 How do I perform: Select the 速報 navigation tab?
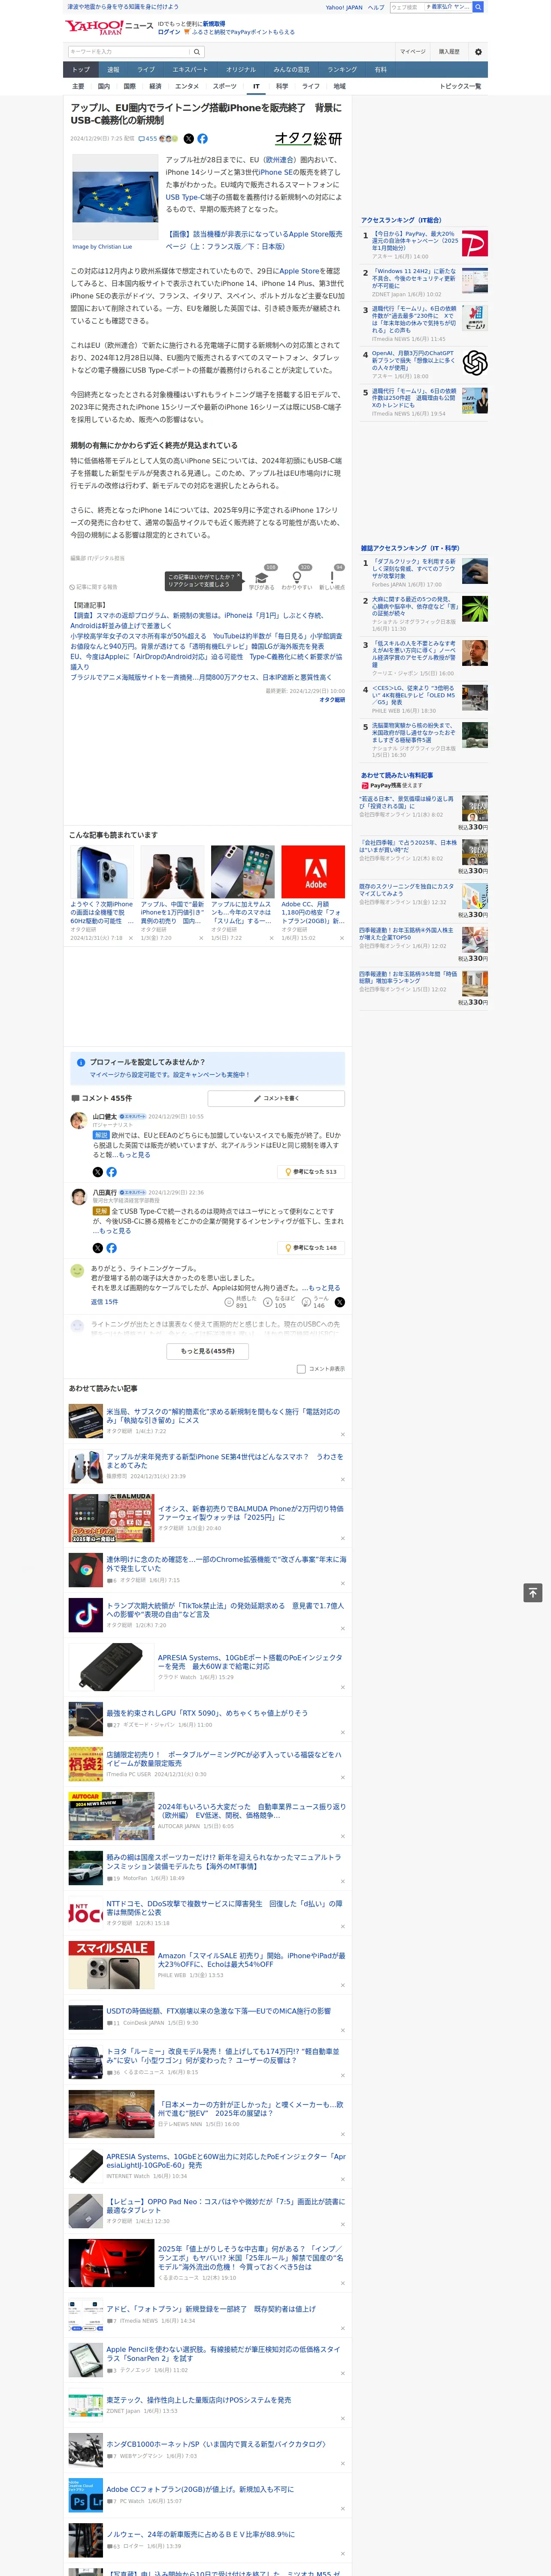[x=113, y=70]
